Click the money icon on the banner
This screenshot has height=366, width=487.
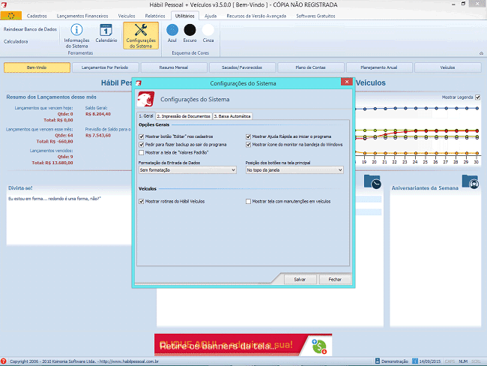coord(319,346)
